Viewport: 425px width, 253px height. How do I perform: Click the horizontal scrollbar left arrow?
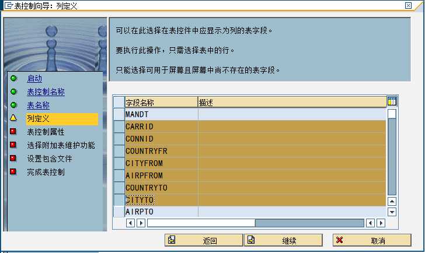140,223
